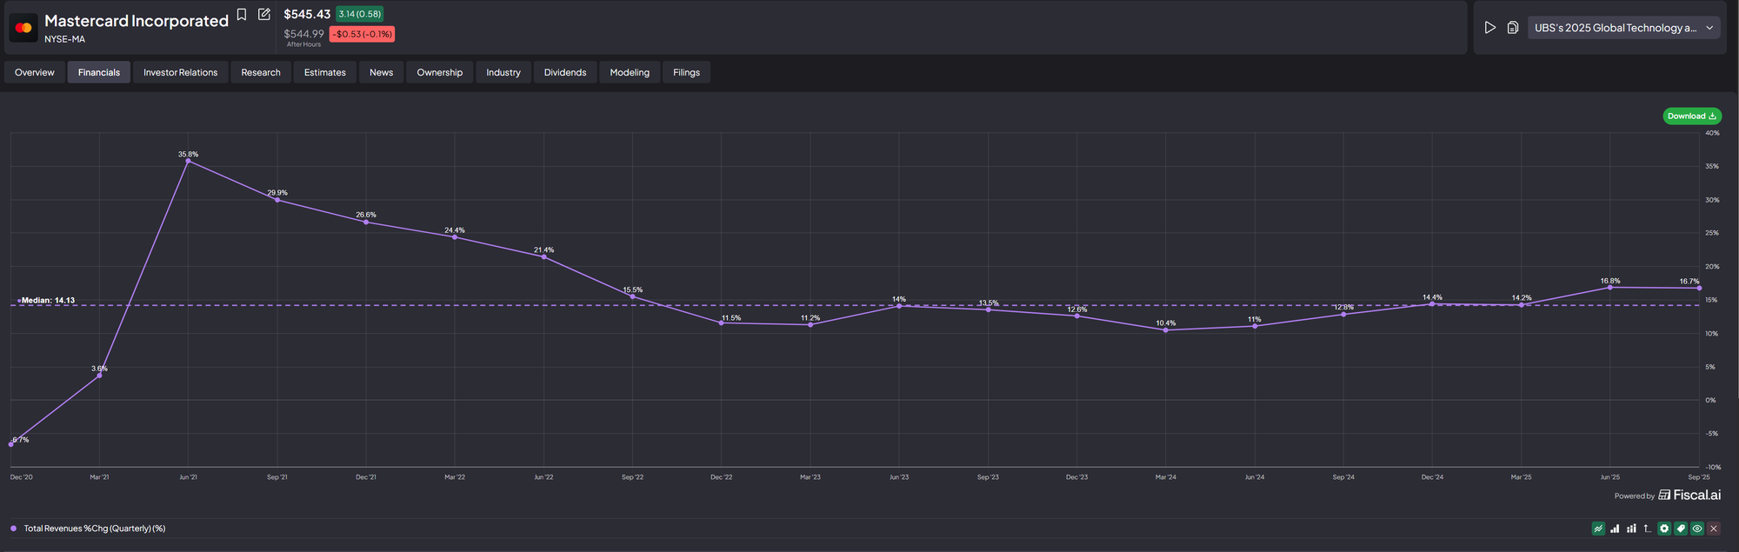The height and width of the screenshot is (552, 1739).
Task: Click the purple Total Revenues legend swatch
Action: pos(13,529)
